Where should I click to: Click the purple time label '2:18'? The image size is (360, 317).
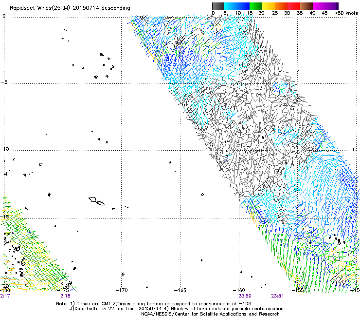pos(66,296)
